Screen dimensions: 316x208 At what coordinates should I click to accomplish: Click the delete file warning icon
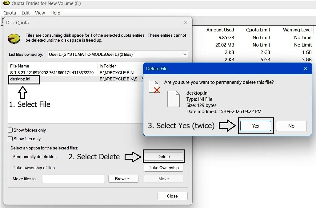coord(154,87)
